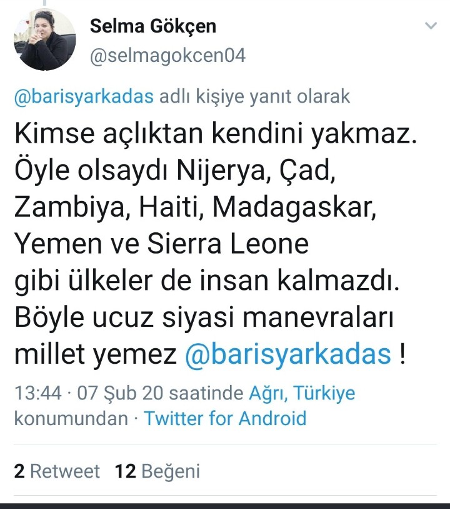The image size is (450, 509).
Task: Expand the tweet options chevron arrow
Action: [x=431, y=26]
